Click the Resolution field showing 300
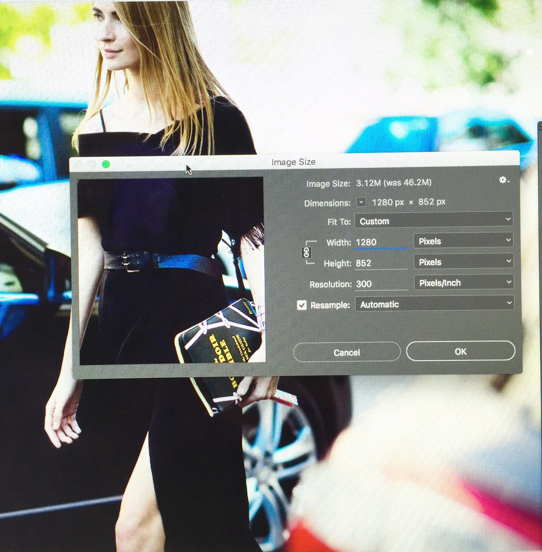 pyautogui.click(x=381, y=284)
